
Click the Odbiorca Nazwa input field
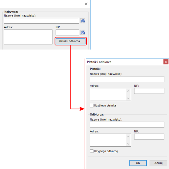point(127,125)
